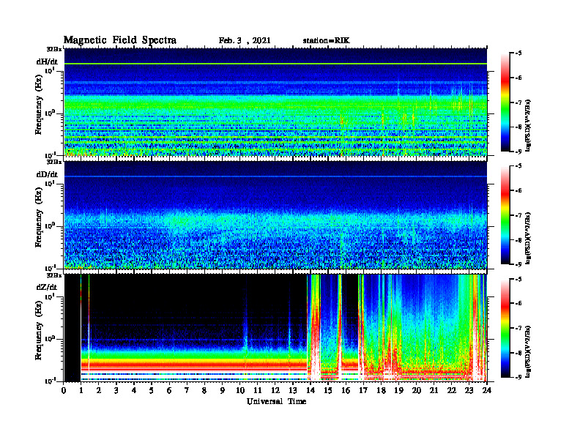
Task: Click the "11" hour tick label
Action: click(258, 390)
